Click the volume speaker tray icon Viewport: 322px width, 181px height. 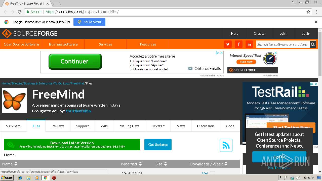click(298, 178)
